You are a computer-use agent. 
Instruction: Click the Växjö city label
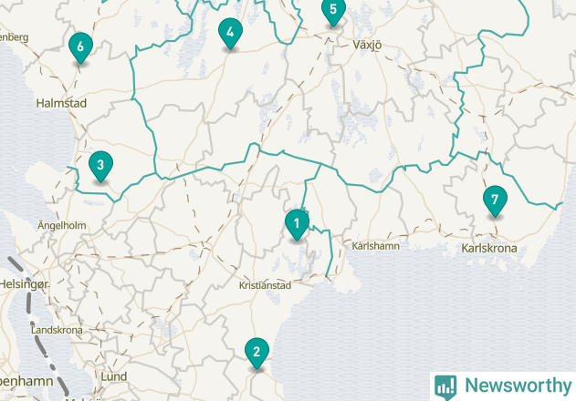coord(367,45)
